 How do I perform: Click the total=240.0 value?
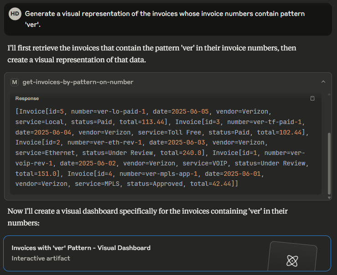181,153
